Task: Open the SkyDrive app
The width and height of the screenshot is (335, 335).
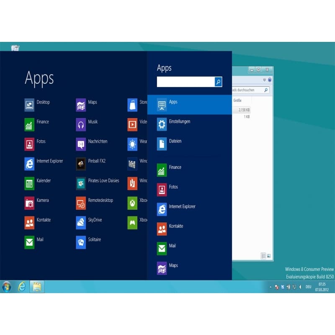Action: (89, 223)
